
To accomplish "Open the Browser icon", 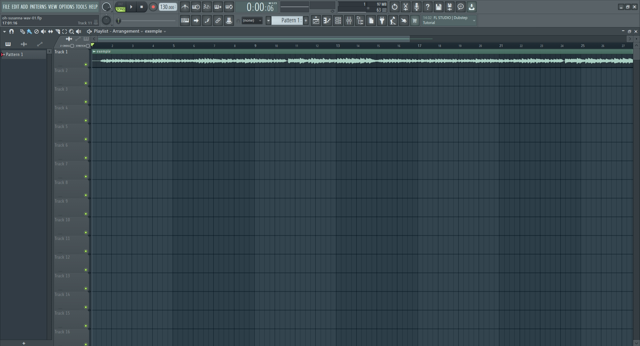I will pyautogui.click(x=360, y=21).
